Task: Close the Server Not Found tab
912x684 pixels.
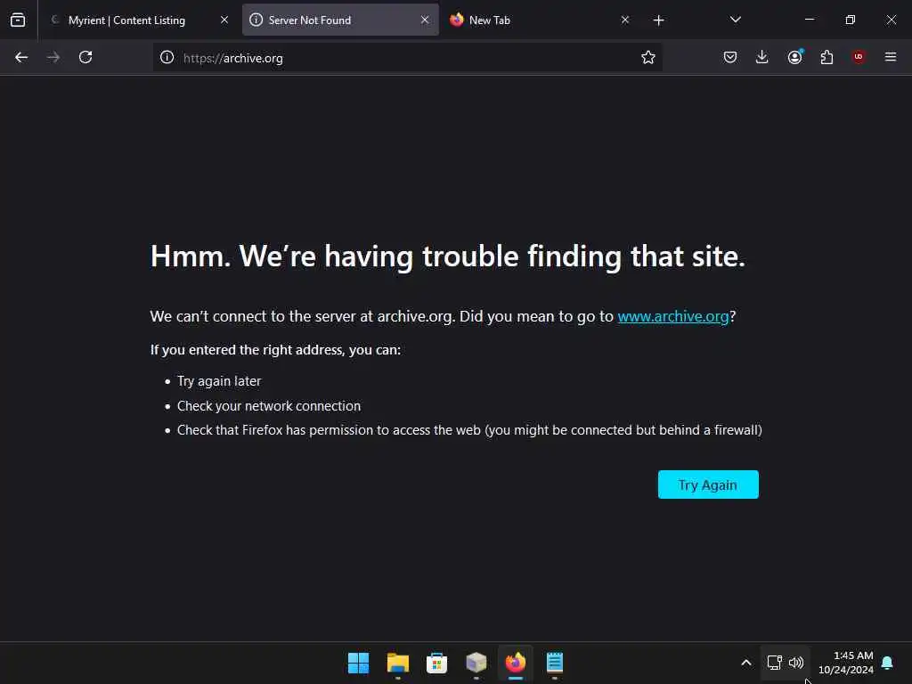Action: point(425,20)
